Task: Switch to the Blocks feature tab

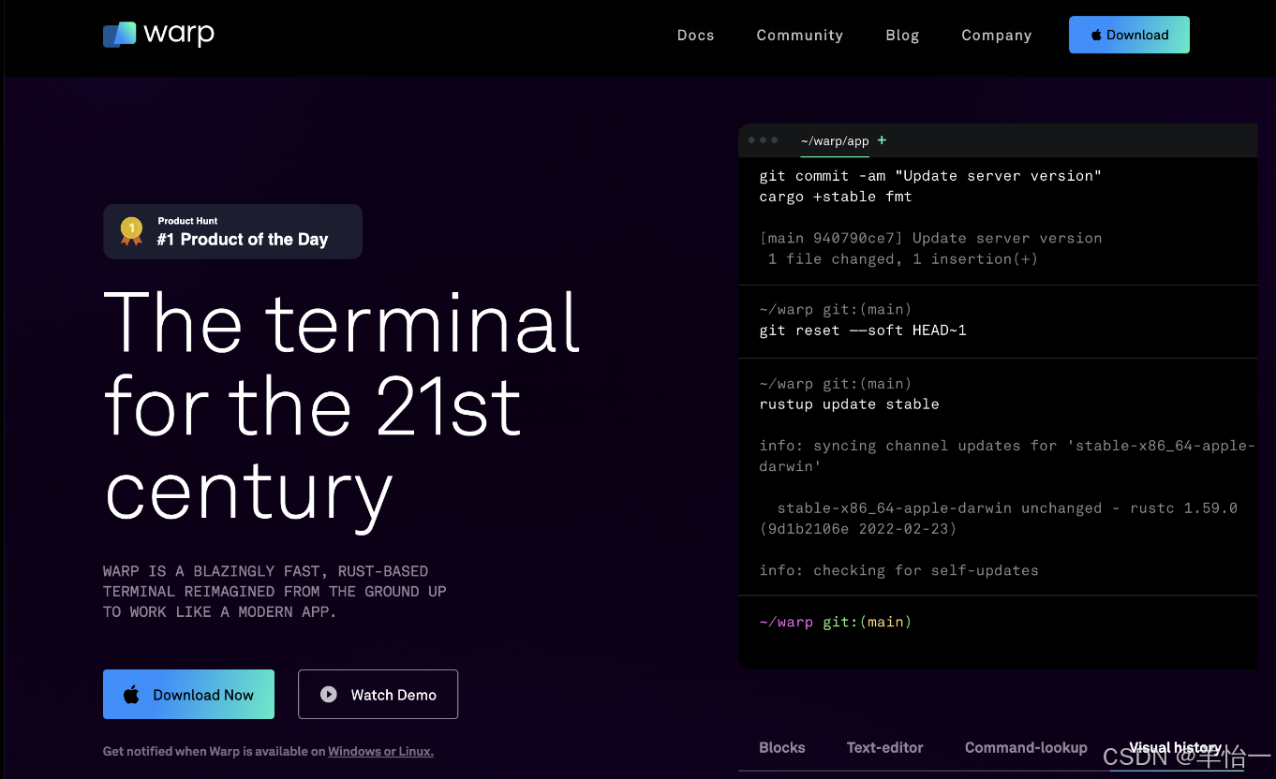Action: (x=781, y=747)
